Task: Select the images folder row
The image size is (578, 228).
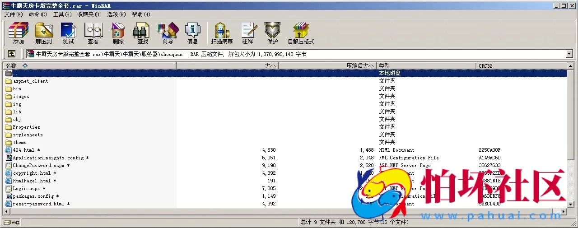Action: [x=285, y=96]
